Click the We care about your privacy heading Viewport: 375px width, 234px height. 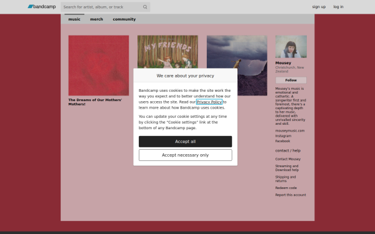tap(186, 76)
